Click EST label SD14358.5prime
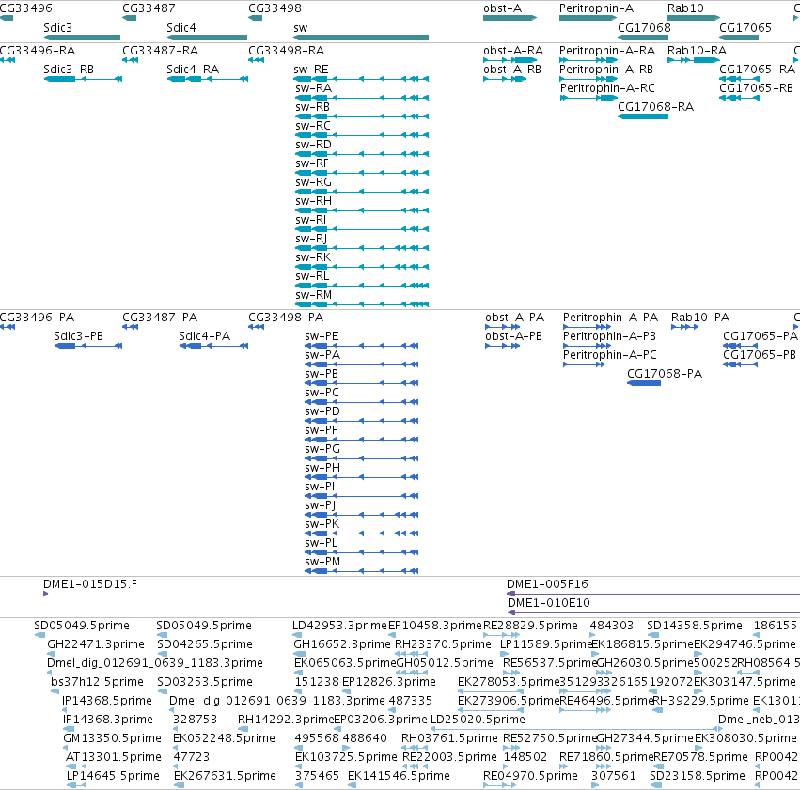The width and height of the screenshot is (800, 790). [695, 626]
